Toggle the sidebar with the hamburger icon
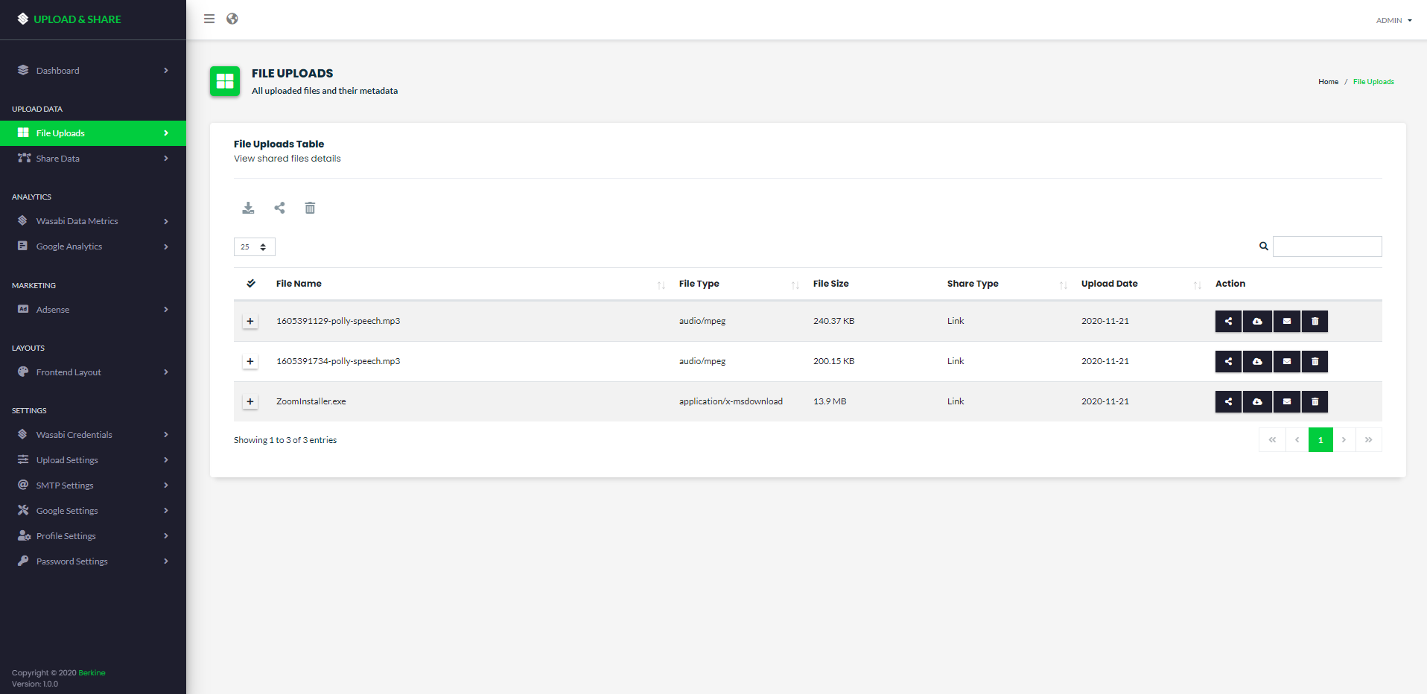 209,19
